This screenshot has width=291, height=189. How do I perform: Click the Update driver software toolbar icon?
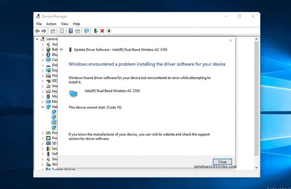tap(96, 31)
